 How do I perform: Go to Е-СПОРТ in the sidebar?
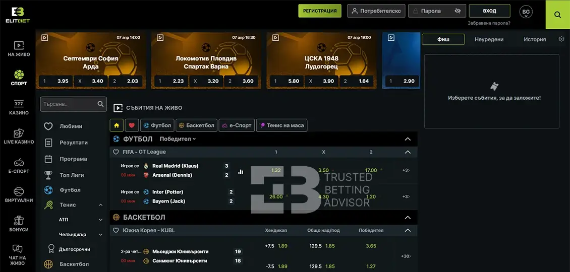point(19,166)
